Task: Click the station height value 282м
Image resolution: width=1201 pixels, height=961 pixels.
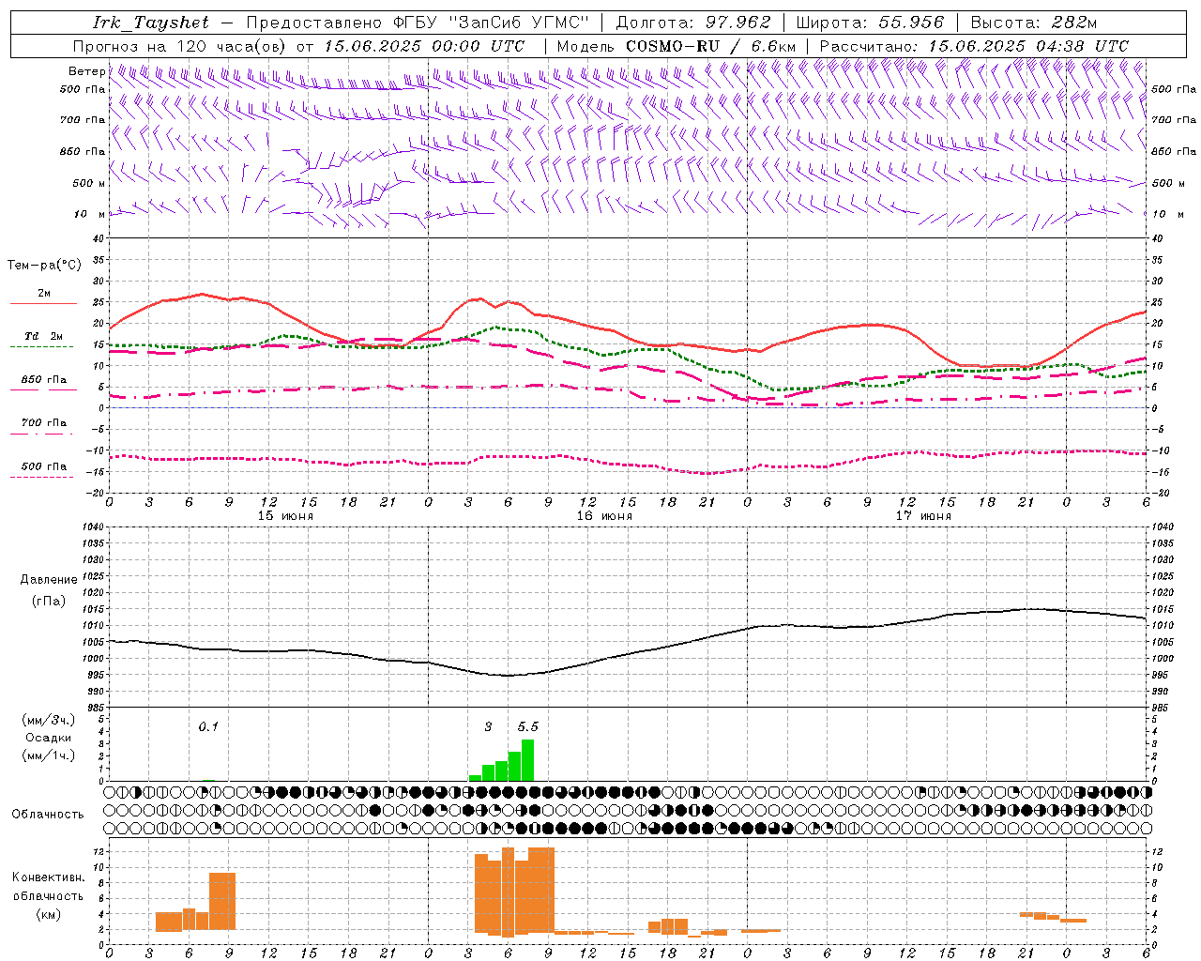Action: click(1073, 23)
